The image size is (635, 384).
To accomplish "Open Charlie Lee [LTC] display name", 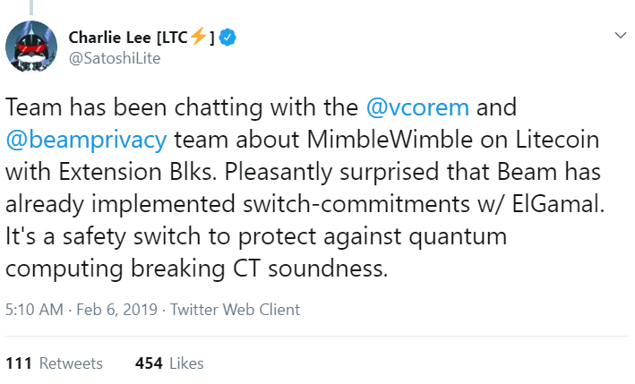I will tap(125, 38).
